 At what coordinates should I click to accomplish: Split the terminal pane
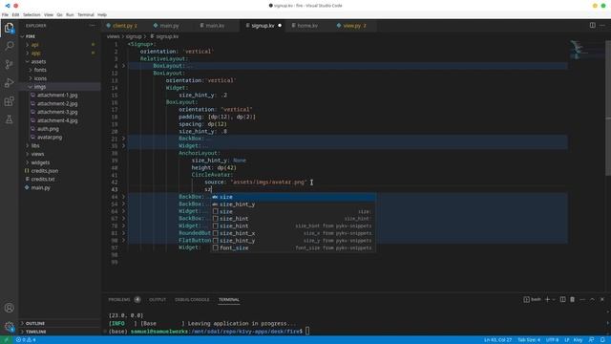[x=562, y=299]
